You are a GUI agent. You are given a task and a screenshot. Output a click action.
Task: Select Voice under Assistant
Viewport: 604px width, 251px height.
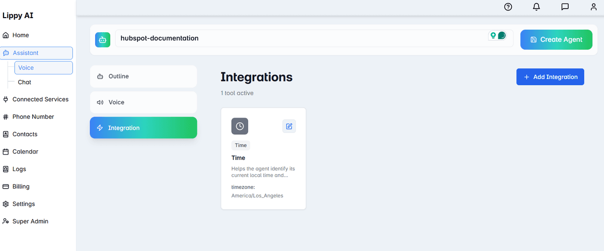pyautogui.click(x=43, y=67)
